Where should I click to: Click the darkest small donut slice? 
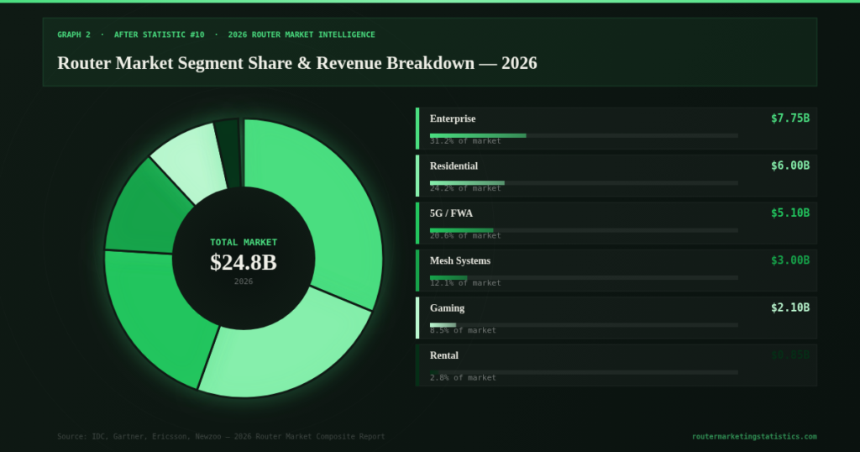click(x=228, y=153)
